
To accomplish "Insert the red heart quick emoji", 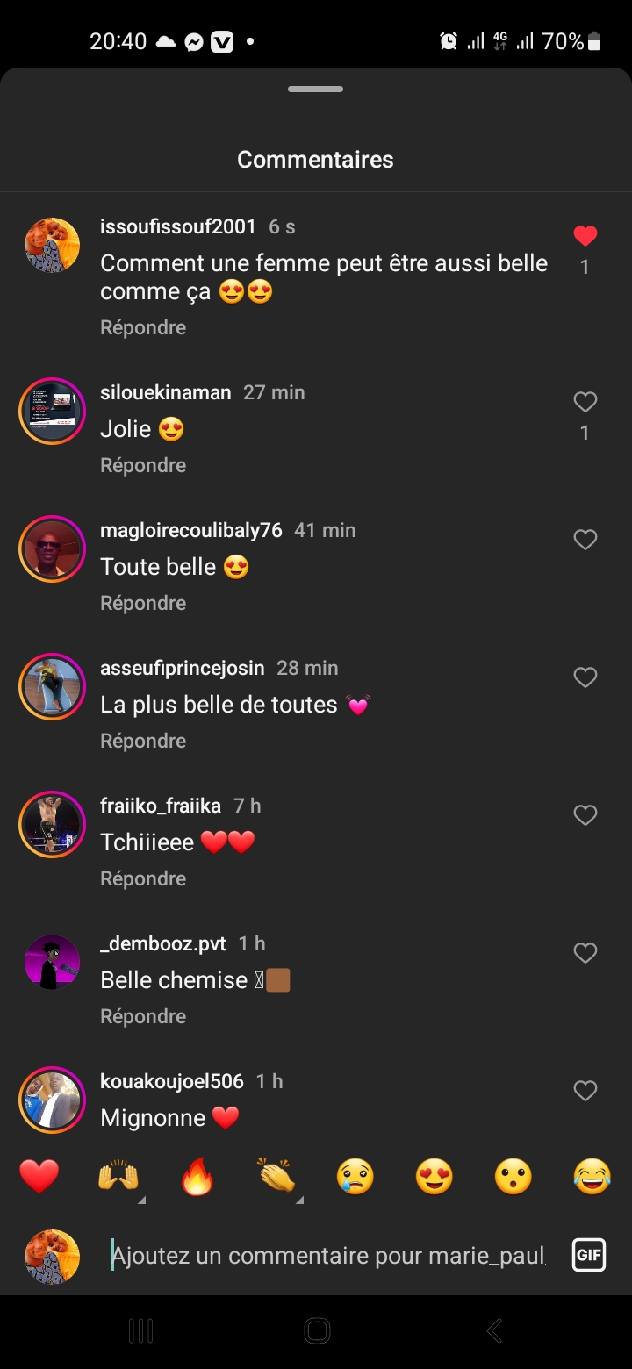I will click(x=39, y=1177).
